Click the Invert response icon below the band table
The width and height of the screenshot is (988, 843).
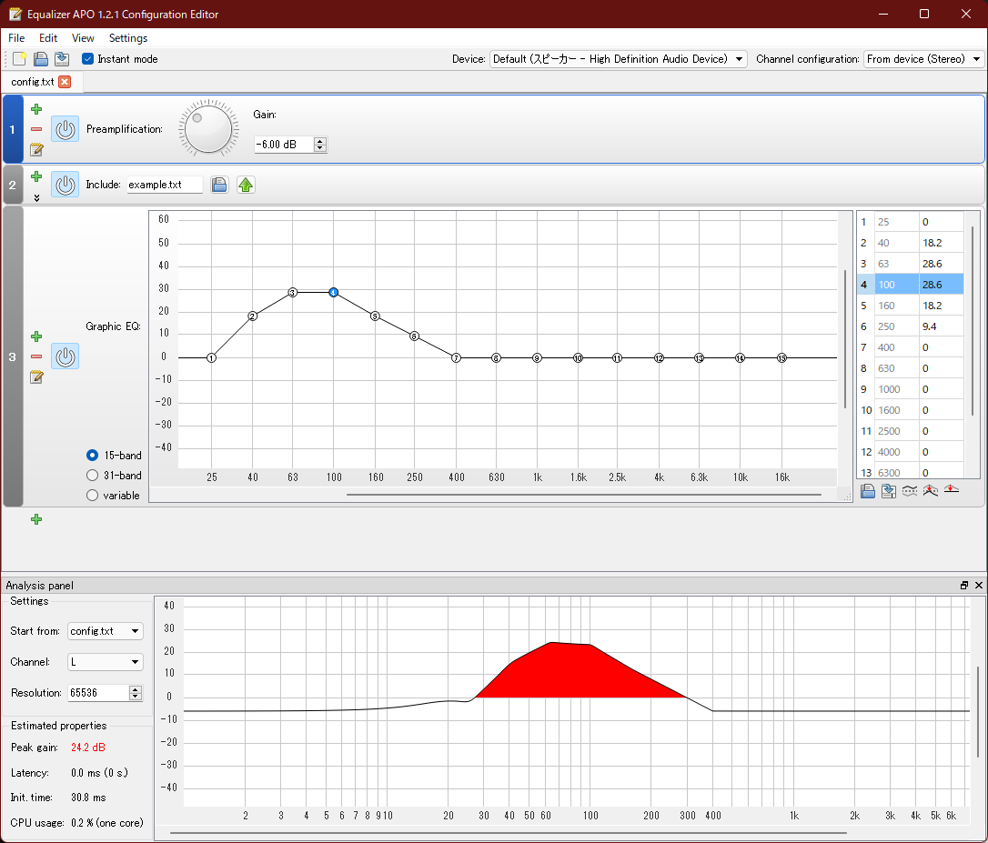909,491
